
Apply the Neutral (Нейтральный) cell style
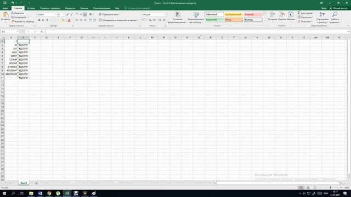point(234,15)
